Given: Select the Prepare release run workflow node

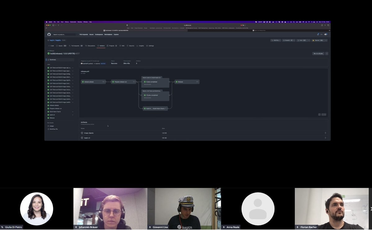Looking at the screenshot, I should point(123,82).
